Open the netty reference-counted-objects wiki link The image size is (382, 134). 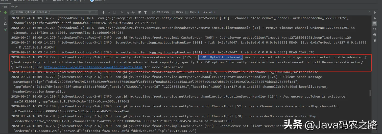pyautogui.click(x=93, y=67)
